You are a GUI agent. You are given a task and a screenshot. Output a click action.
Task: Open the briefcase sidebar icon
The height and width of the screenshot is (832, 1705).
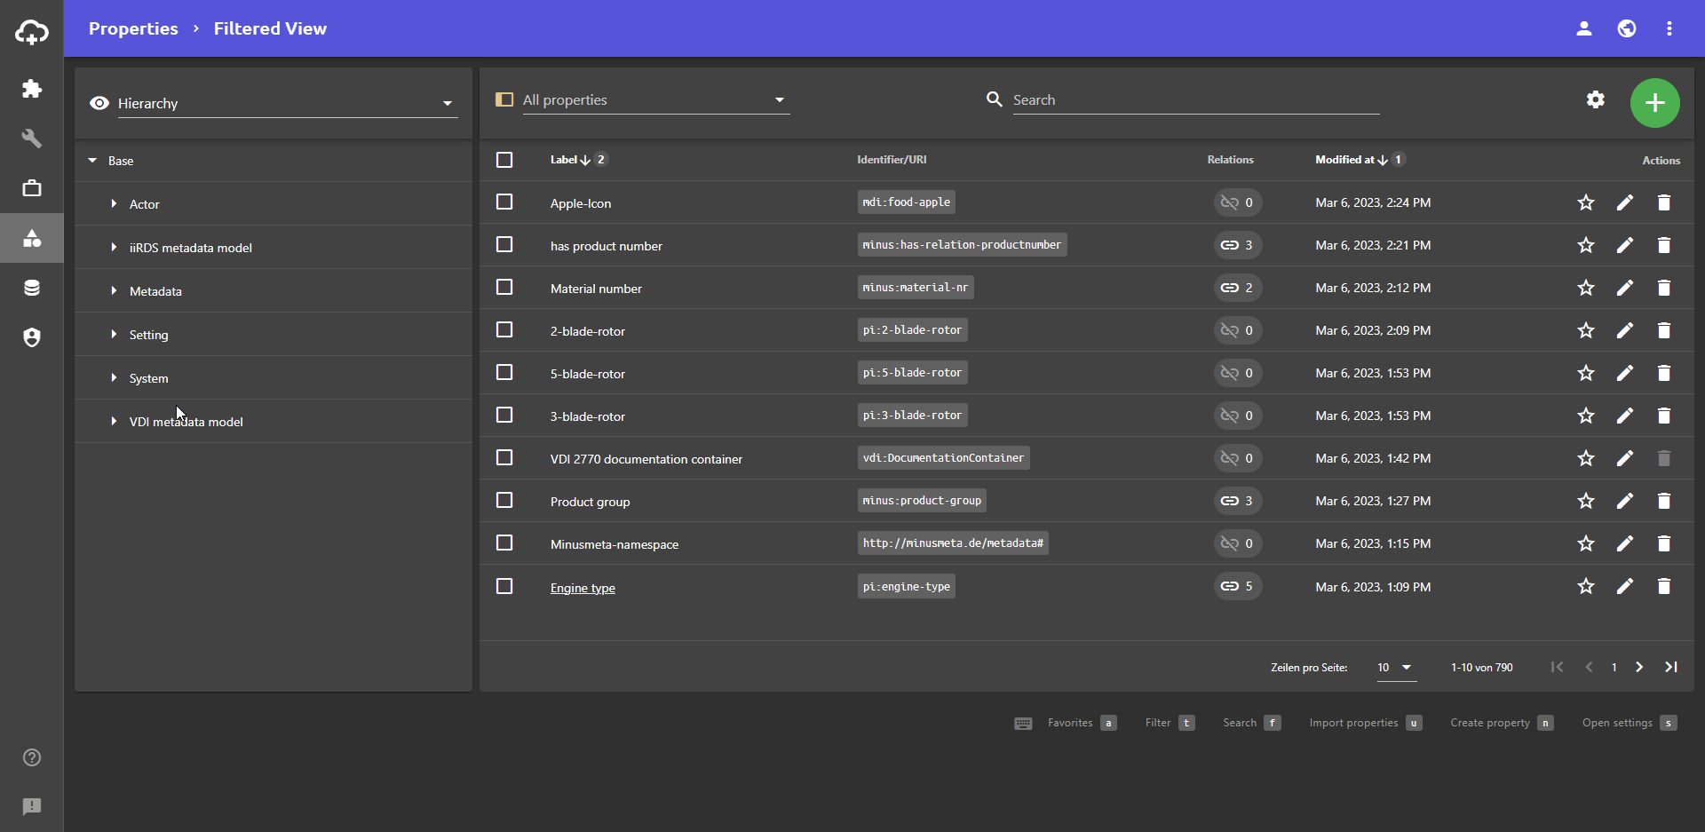pos(32,188)
